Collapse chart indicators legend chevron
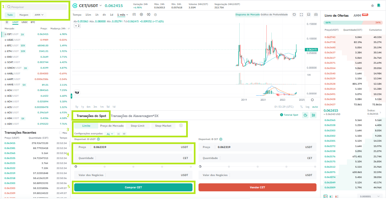Image resolution: width=386 pixels, height=199 pixels. tap(77, 26)
